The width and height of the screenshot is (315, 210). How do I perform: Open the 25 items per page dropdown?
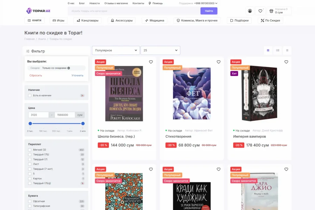pos(160,50)
